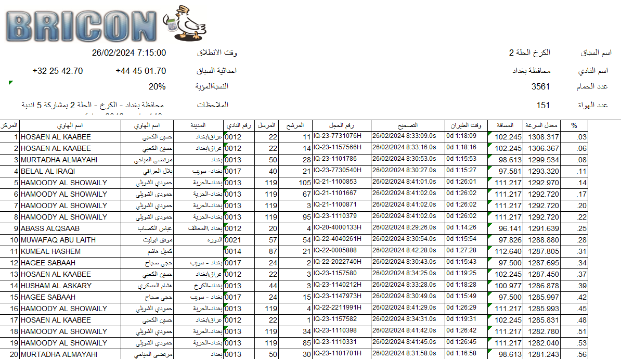Screen dimensions: 621x359
Task: Click the 20% percentage value
Action: [157, 87]
